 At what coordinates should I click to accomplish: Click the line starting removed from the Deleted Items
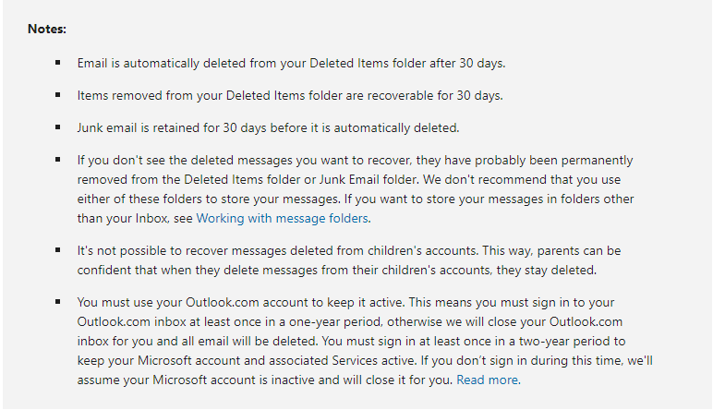(349, 179)
